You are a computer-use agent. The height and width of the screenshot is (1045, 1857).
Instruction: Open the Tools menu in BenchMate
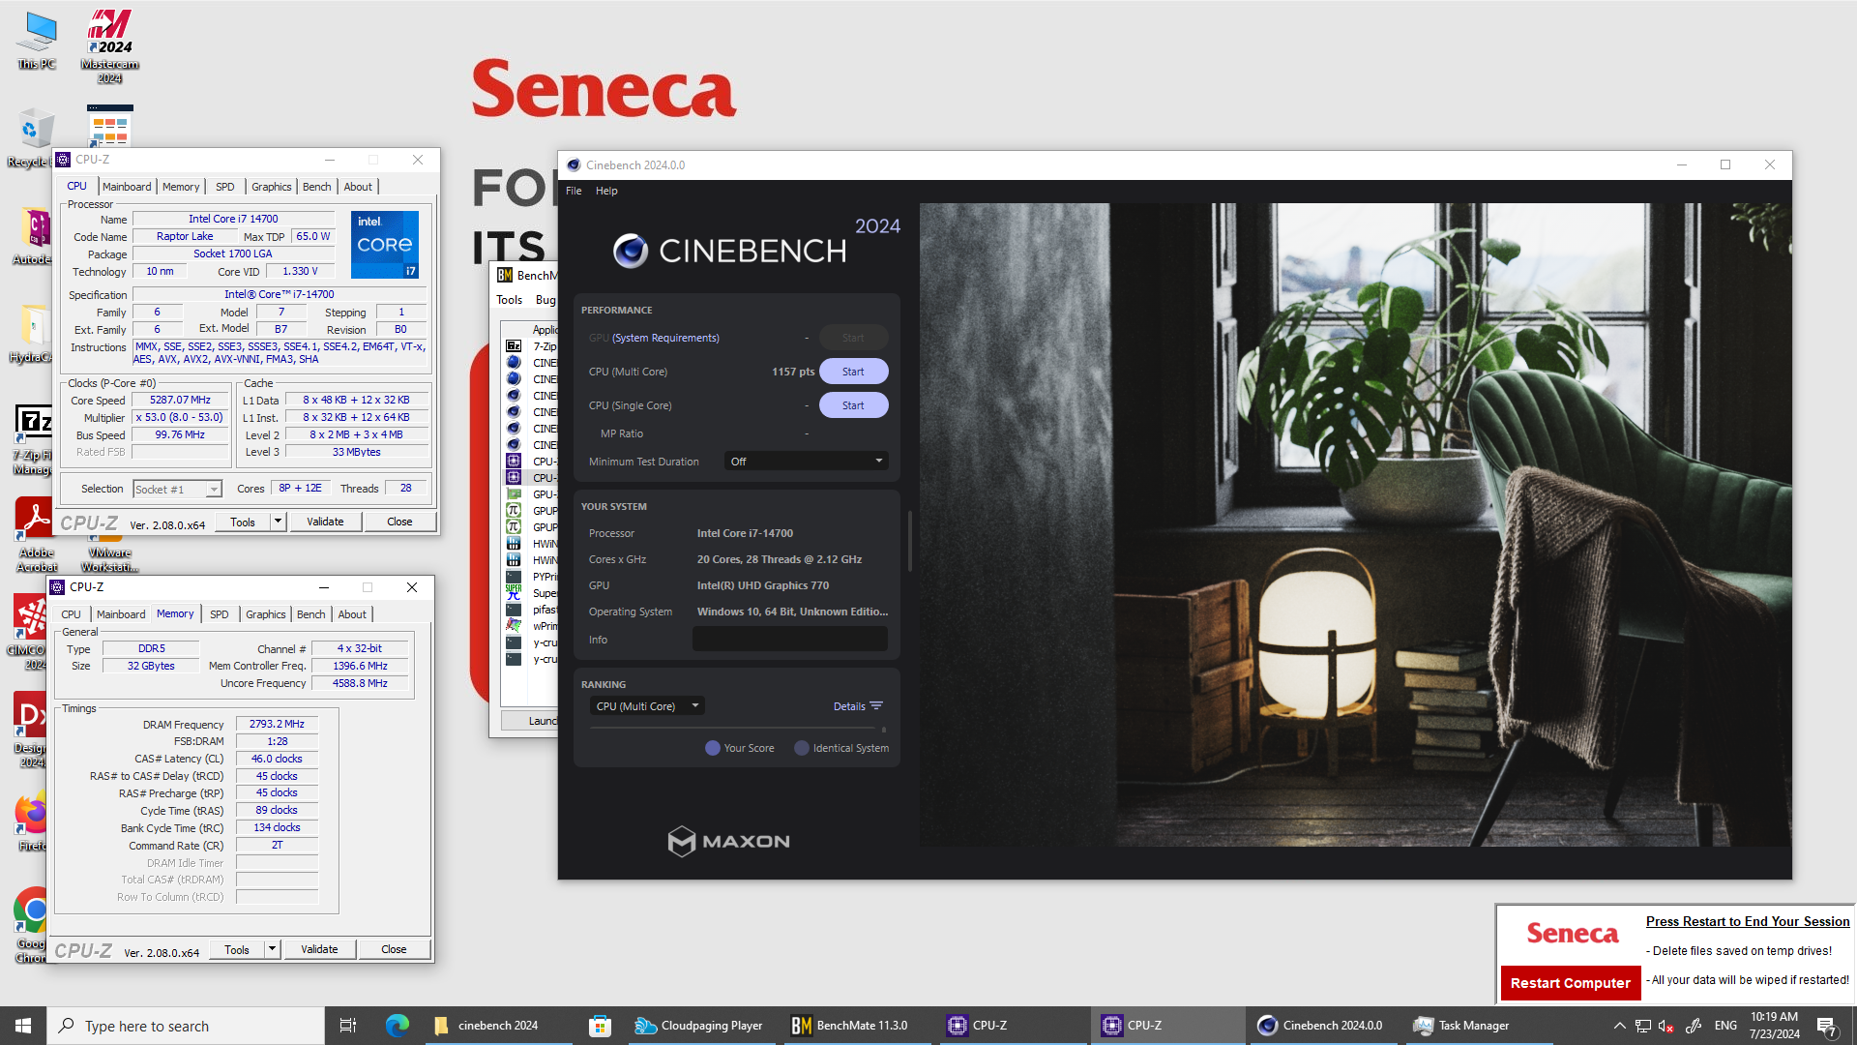(510, 300)
